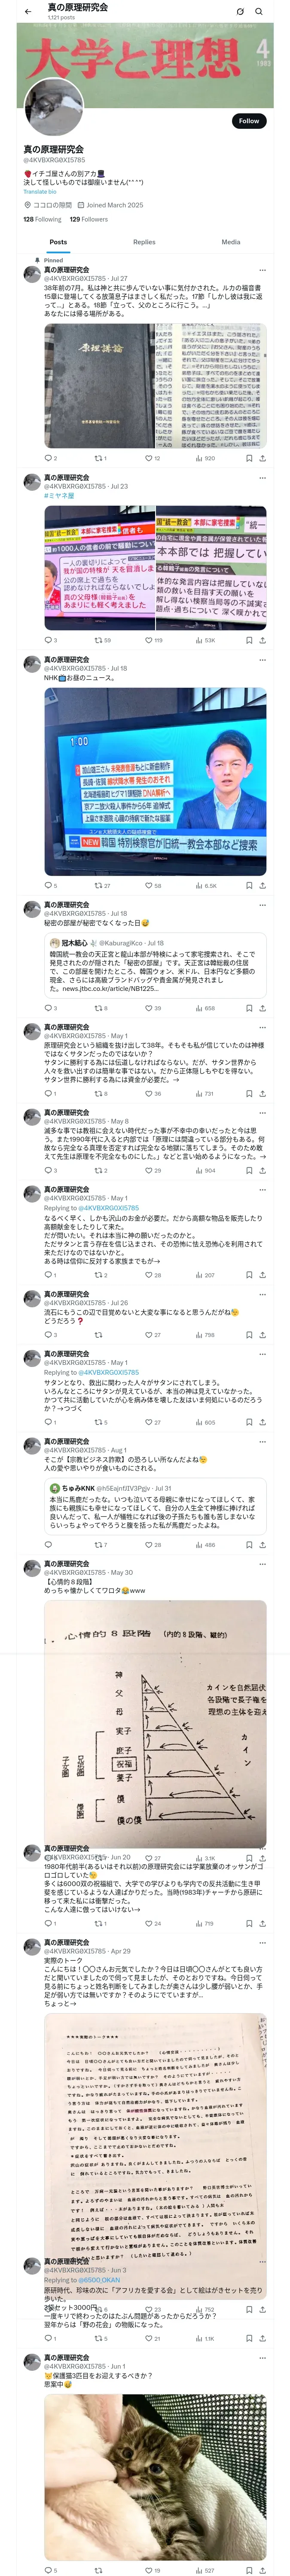Share the pinned Jul 27 post
Viewport: 290px width, 2576px height.
(262, 458)
